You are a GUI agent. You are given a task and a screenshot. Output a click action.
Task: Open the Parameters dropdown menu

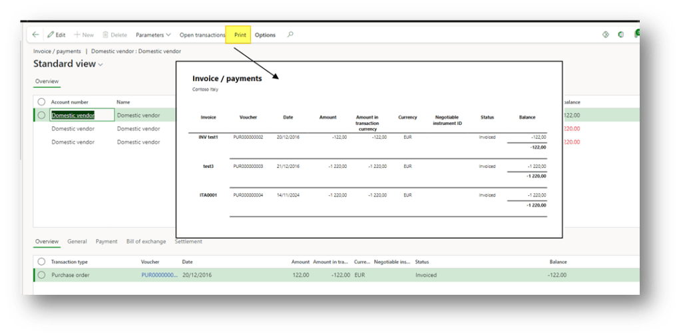click(x=153, y=35)
